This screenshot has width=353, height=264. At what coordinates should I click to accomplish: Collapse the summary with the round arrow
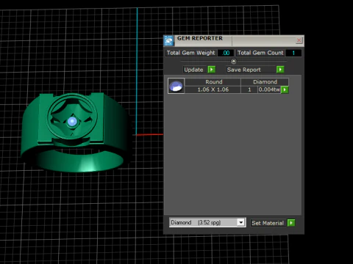pos(234,61)
